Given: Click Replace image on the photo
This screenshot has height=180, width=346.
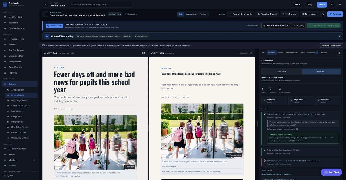Looking at the screenshot, I should tap(234, 155).
